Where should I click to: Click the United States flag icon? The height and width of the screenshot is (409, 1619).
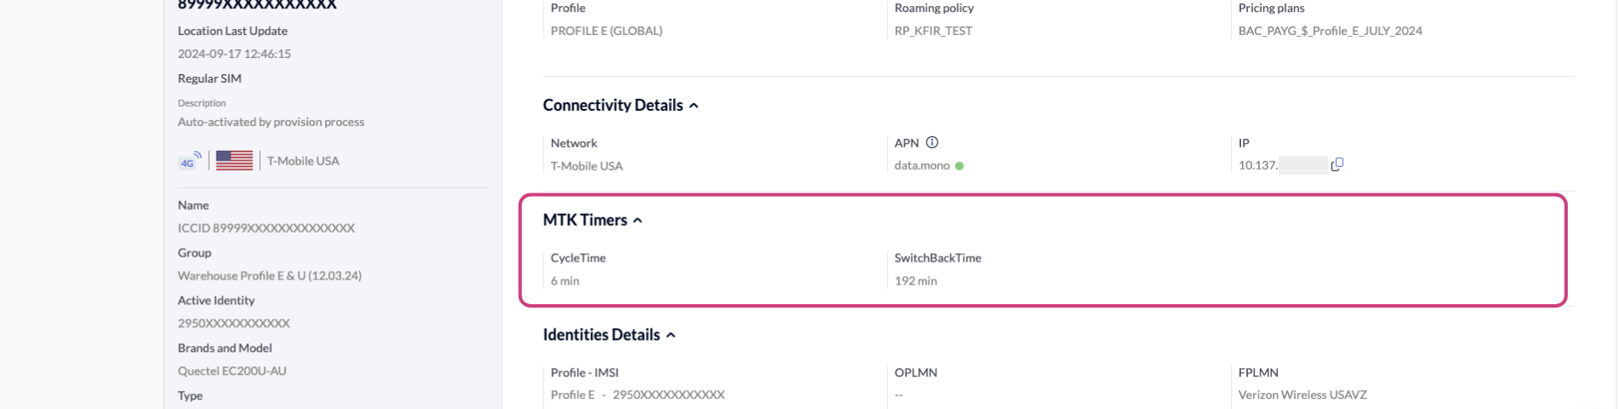pos(235,160)
